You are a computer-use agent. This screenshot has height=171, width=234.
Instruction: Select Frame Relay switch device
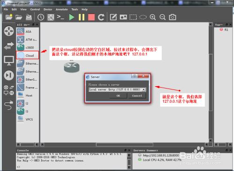coord(28,88)
